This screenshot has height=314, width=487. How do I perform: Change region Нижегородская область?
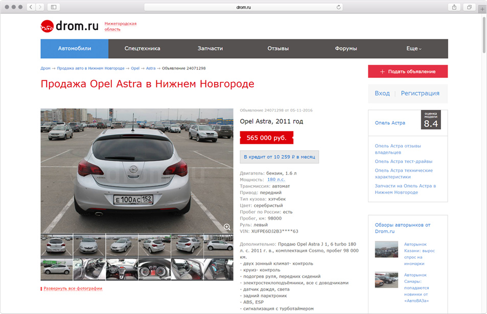(121, 27)
